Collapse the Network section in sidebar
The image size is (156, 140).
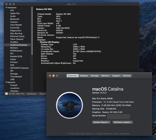[6, 82]
